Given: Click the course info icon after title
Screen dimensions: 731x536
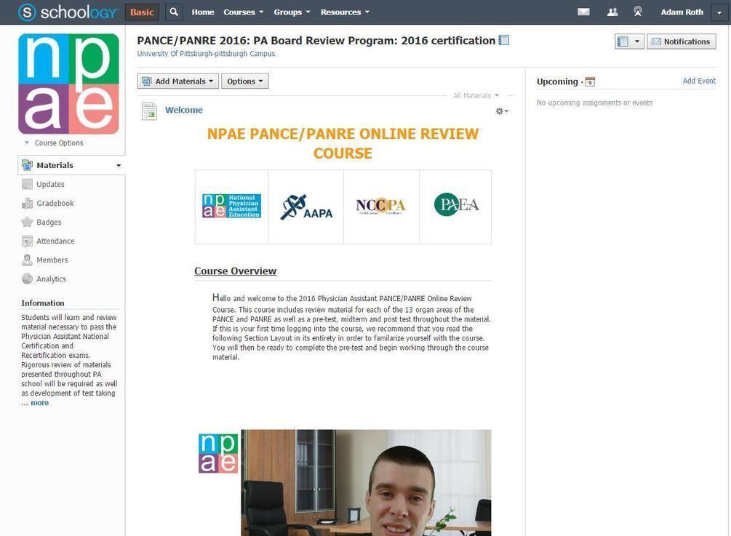Looking at the screenshot, I should coord(503,41).
